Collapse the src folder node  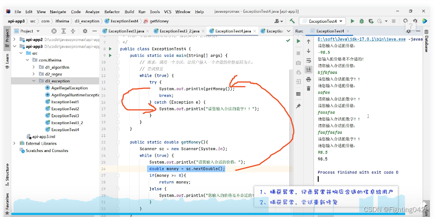21,53
